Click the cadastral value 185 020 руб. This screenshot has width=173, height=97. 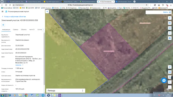point(20,89)
